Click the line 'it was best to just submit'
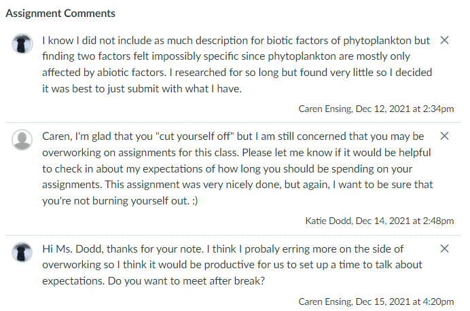The image size is (470, 311). (142, 89)
